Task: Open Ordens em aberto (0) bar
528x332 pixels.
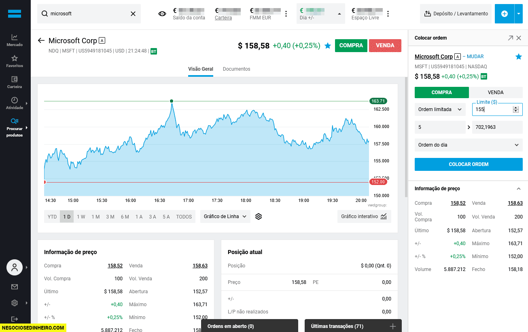Action: pos(250,326)
